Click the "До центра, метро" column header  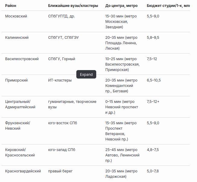[x=122, y=6]
